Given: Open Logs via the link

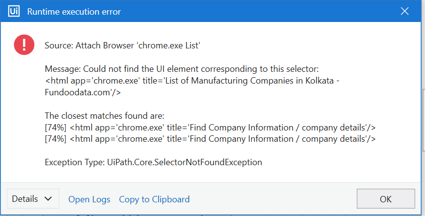Looking at the screenshot, I should [x=89, y=199].
